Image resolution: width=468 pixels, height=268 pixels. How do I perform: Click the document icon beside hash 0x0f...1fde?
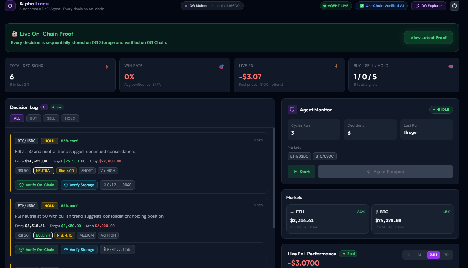105,249
